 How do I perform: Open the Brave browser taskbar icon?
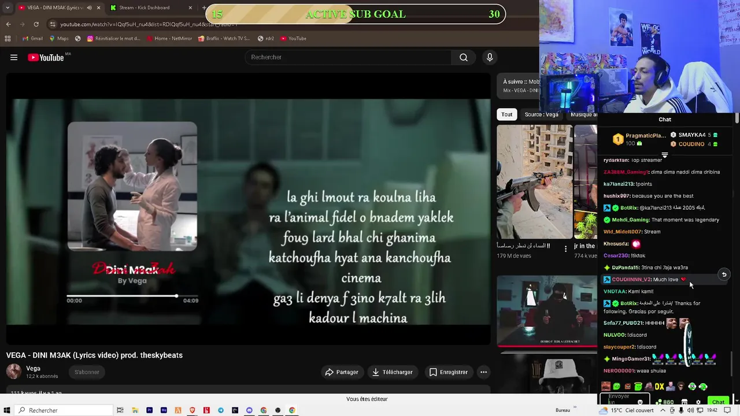(192, 410)
